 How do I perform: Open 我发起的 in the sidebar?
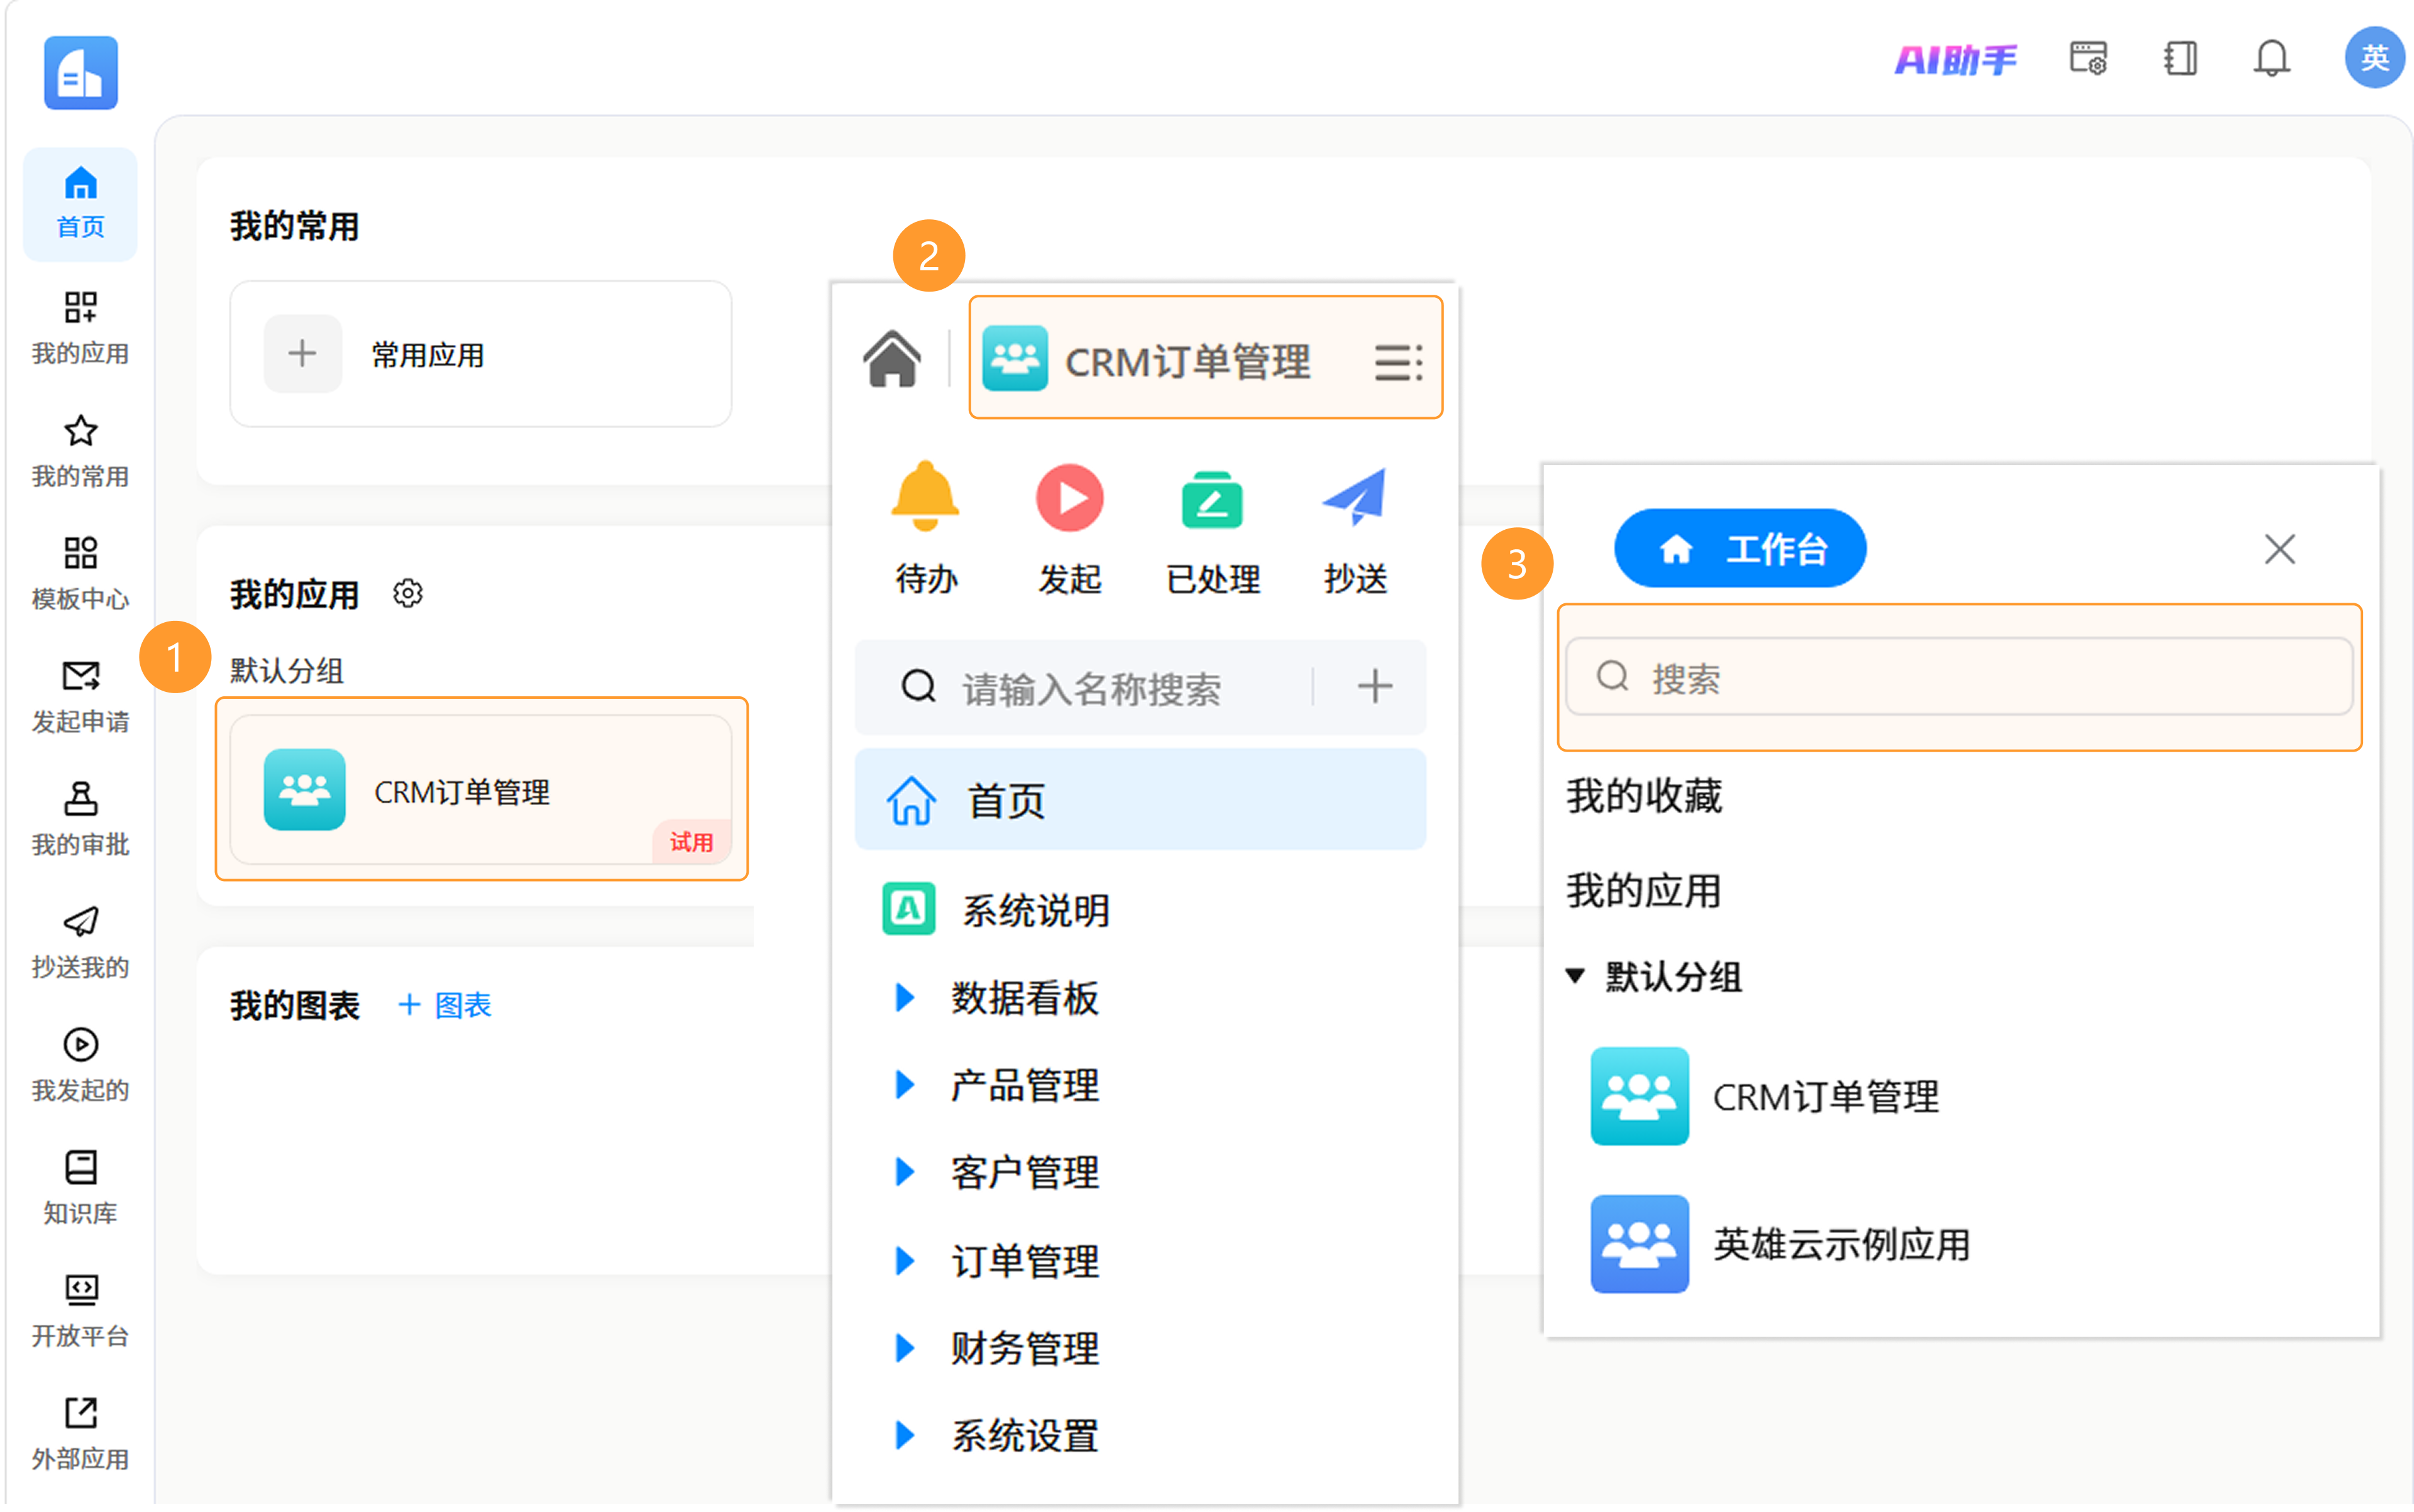pos(80,1066)
